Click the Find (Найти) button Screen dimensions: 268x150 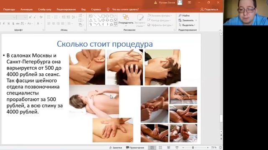184,15
